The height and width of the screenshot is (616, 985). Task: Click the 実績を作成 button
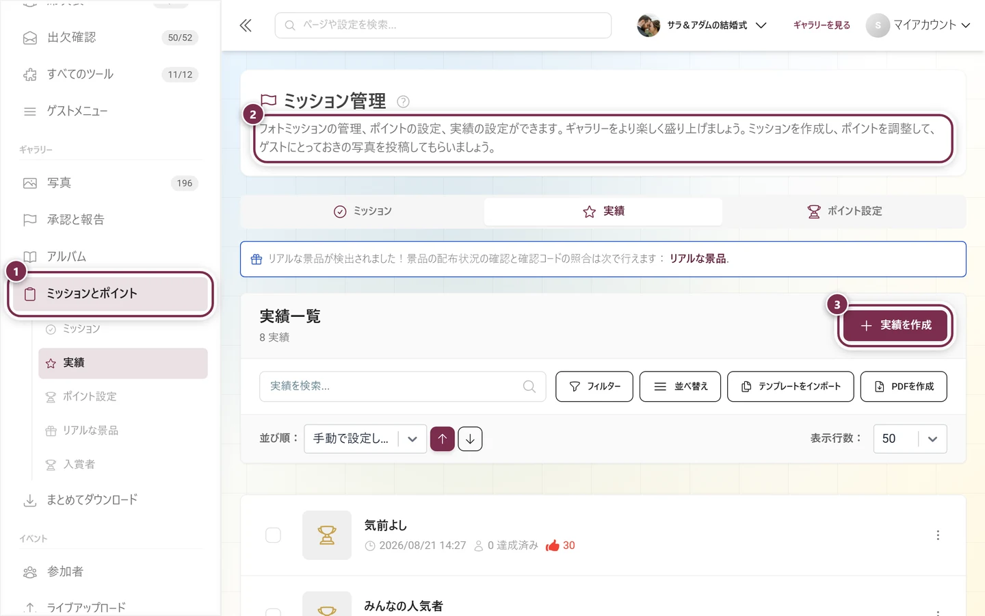[x=895, y=325]
